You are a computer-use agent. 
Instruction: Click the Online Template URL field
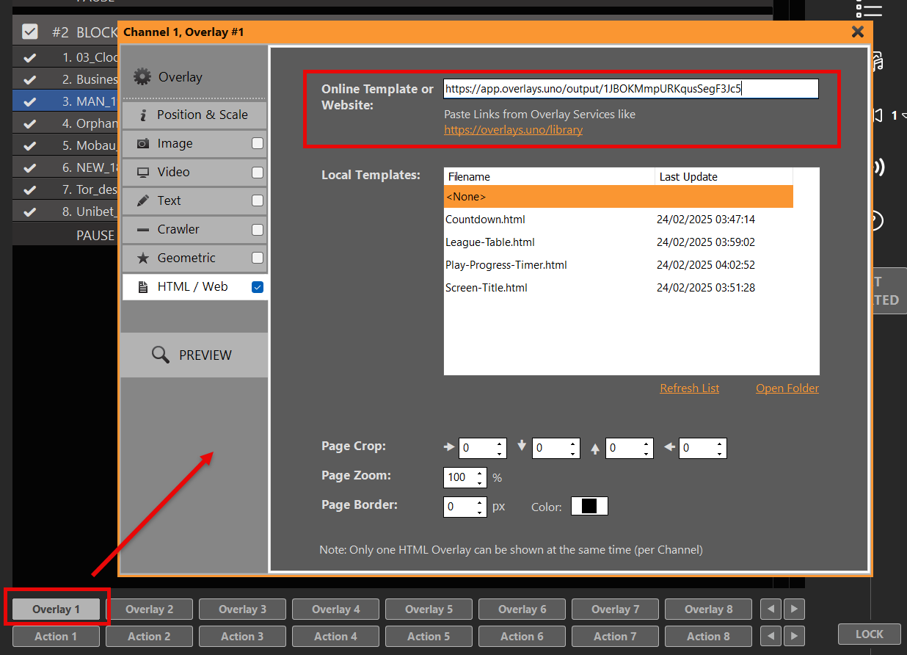pyautogui.click(x=630, y=89)
